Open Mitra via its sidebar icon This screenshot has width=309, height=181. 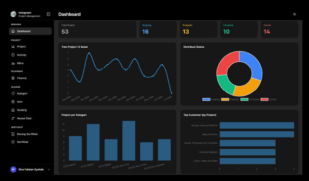pos(13,63)
